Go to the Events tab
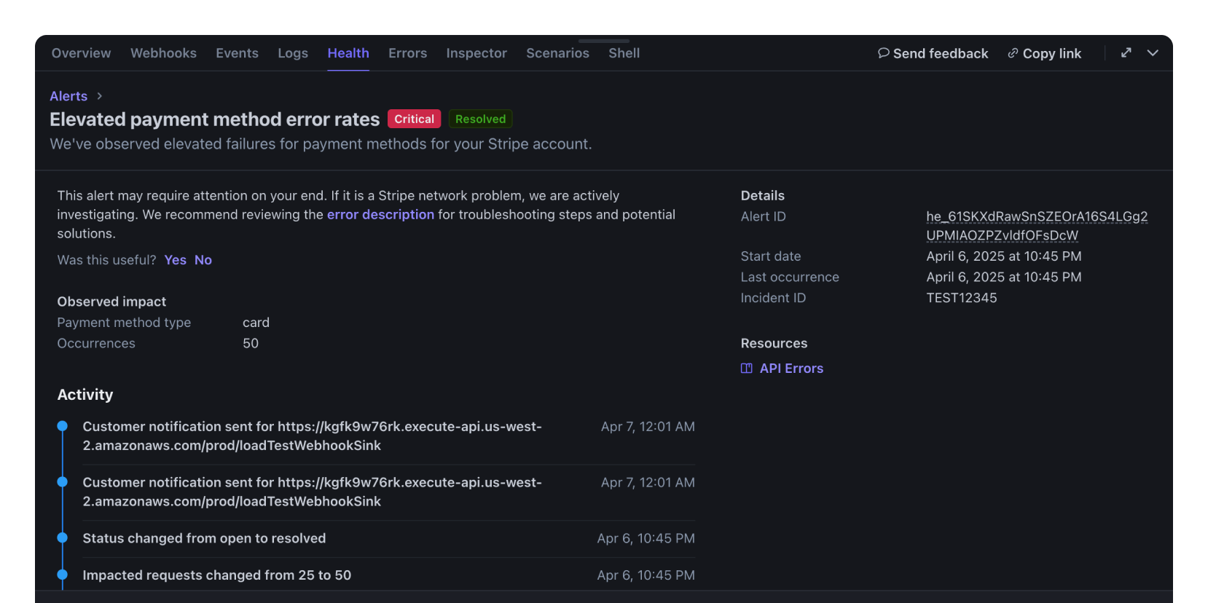1208x603 pixels. tap(237, 53)
